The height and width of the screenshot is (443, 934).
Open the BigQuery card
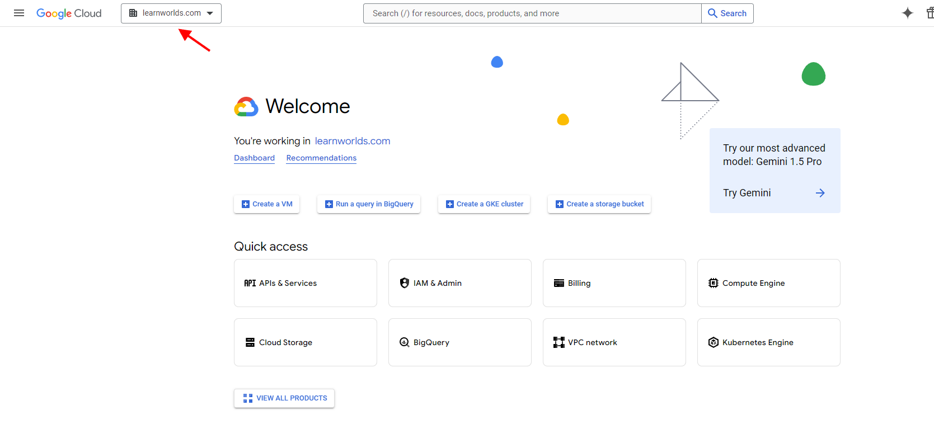coord(460,342)
